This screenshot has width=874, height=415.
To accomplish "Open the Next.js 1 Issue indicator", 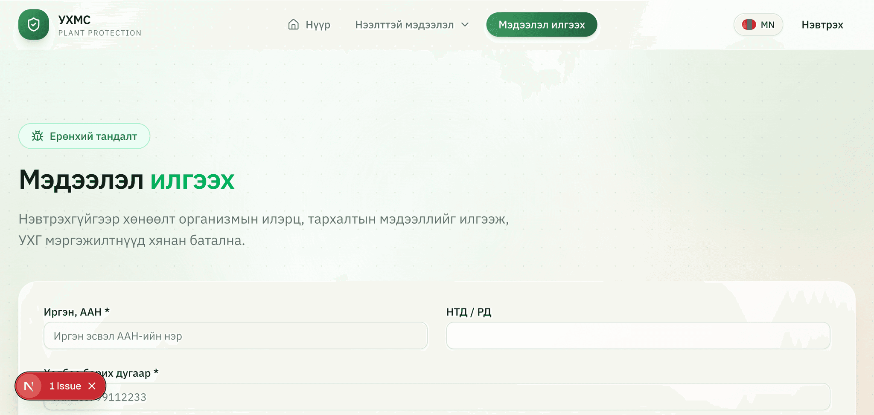I will pyautogui.click(x=65, y=386).
